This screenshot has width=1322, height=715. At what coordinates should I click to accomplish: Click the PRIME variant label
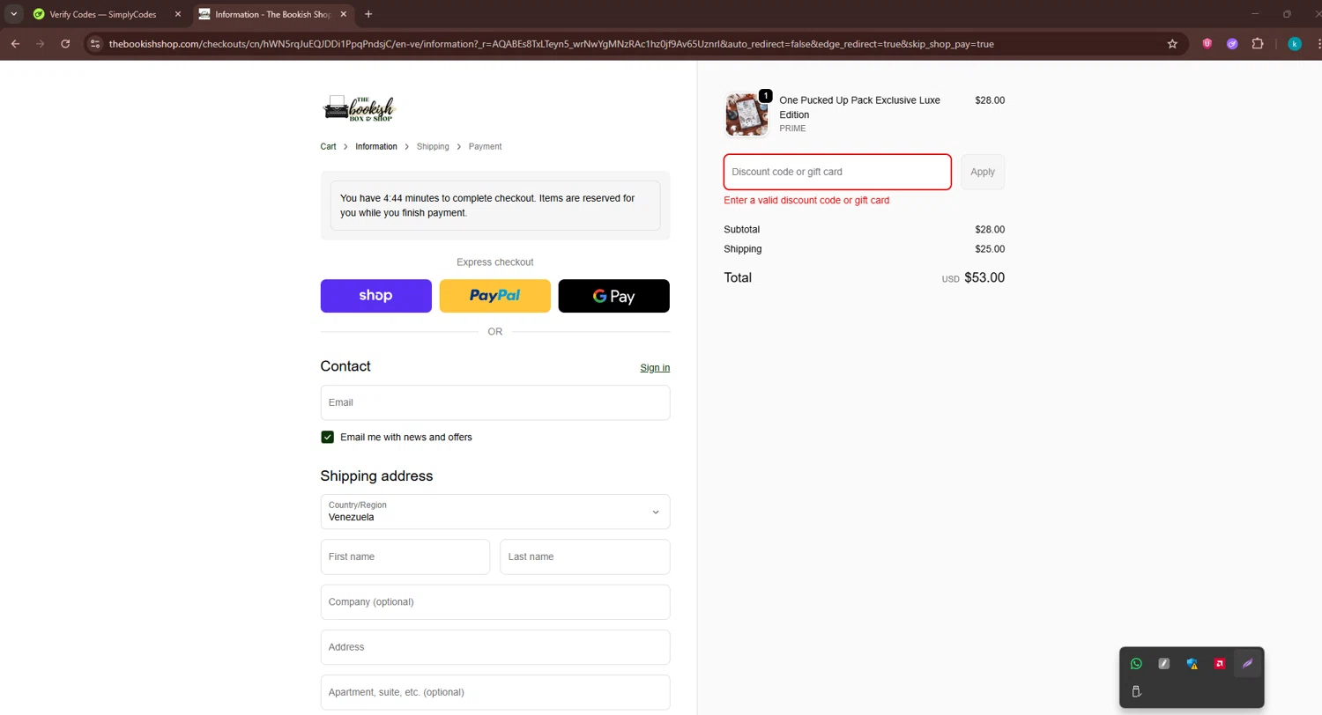pos(792,129)
